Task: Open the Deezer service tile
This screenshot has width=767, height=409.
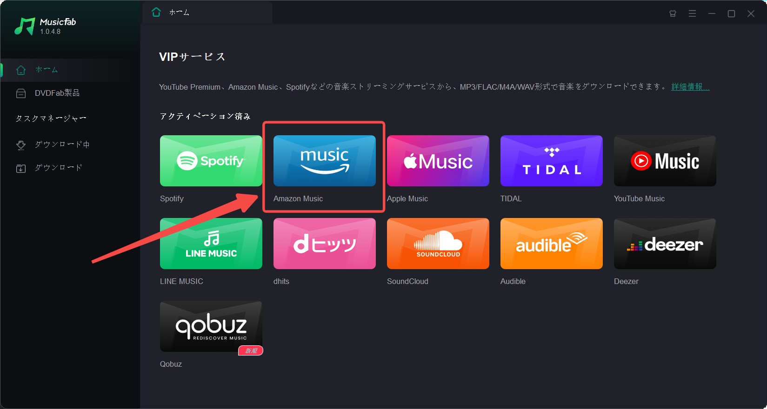Action: [665, 244]
